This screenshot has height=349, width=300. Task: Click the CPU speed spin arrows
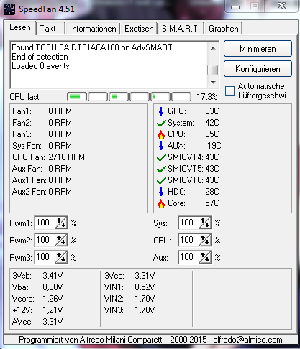205,240
